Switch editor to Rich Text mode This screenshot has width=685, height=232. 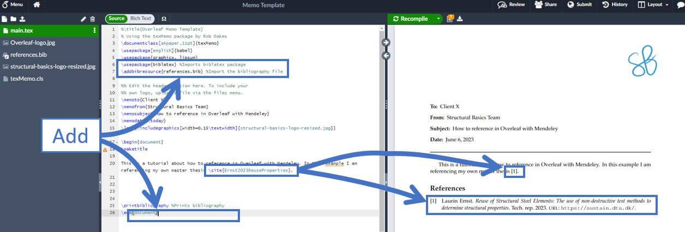tap(141, 19)
